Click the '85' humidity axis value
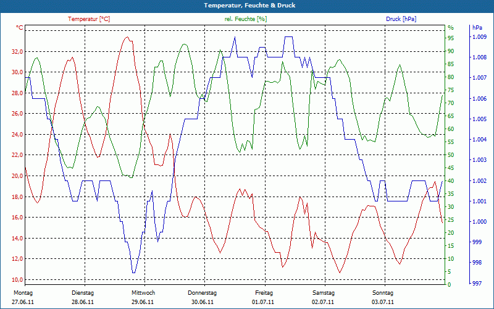 [451, 64]
